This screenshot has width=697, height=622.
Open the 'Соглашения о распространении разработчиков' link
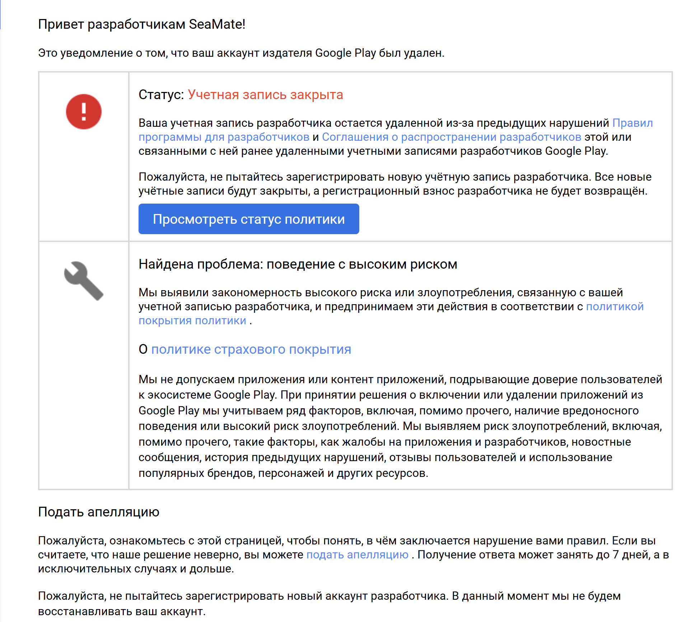pyautogui.click(x=452, y=137)
